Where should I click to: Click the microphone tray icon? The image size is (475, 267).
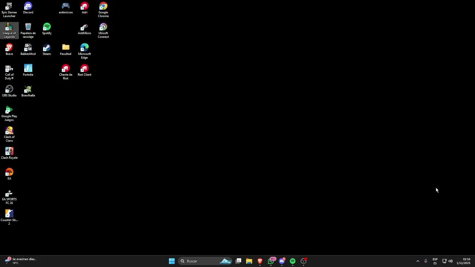point(426,261)
